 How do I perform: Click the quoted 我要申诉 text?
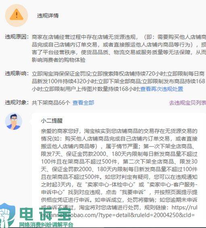click(133, 192)
